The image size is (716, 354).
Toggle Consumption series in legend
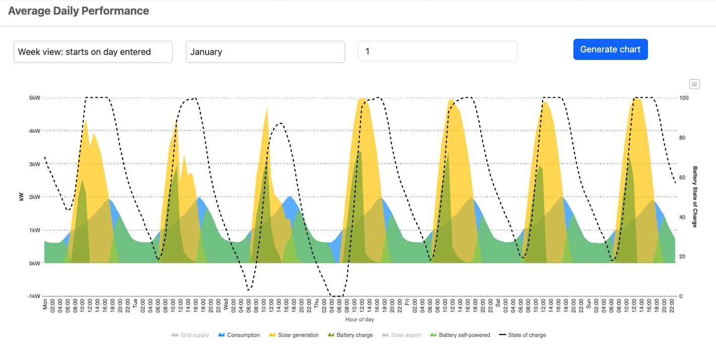pyautogui.click(x=239, y=335)
